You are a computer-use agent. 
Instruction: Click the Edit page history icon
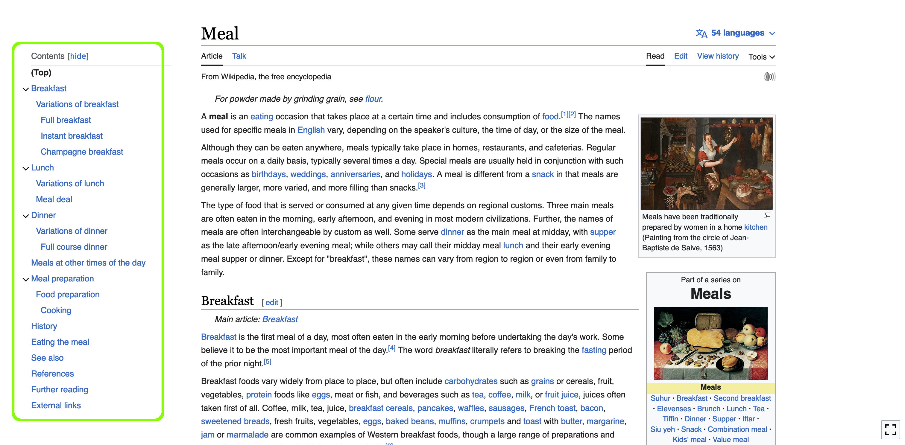point(717,56)
